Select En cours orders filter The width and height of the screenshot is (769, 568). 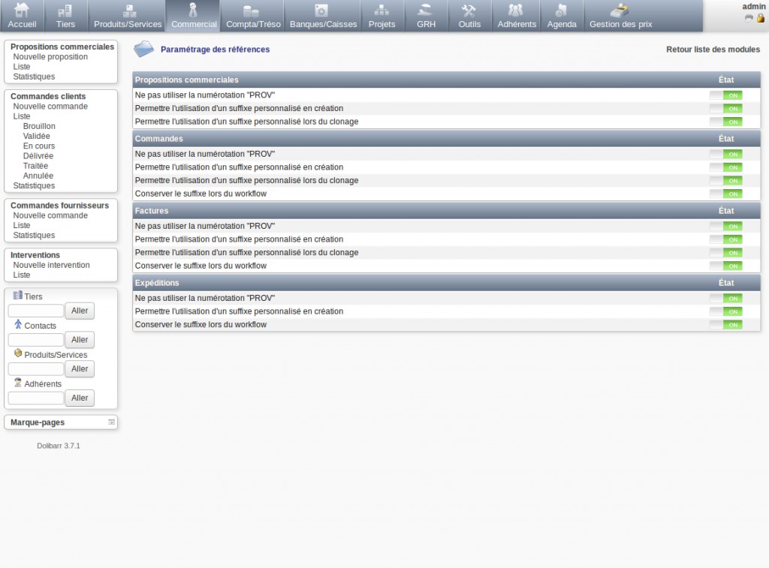coord(39,146)
